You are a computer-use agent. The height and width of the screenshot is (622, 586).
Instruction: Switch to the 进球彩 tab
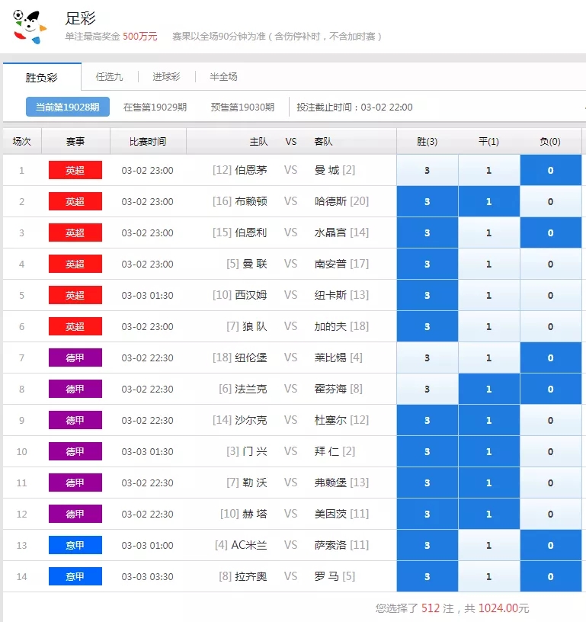pos(167,76)
